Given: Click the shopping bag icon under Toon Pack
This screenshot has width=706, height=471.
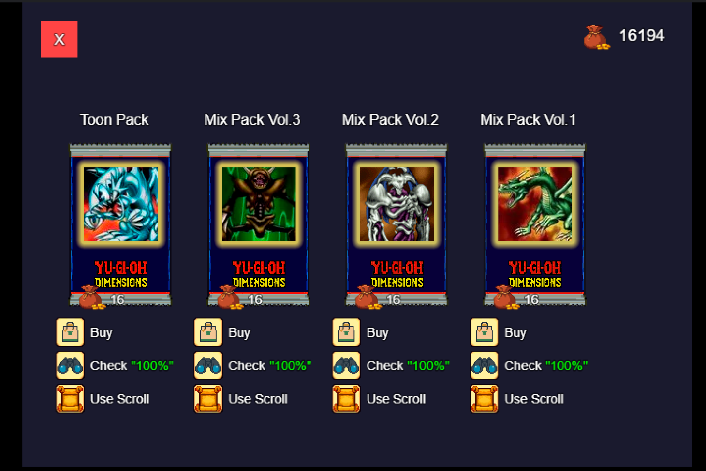Looking at the screenshot, I should tap(70, 332).
